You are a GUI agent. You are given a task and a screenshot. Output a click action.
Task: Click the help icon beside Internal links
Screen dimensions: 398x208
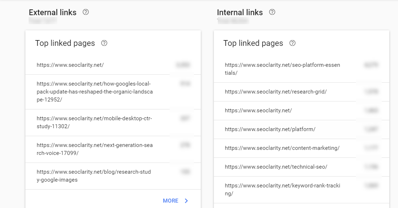[x=272, y=12]
